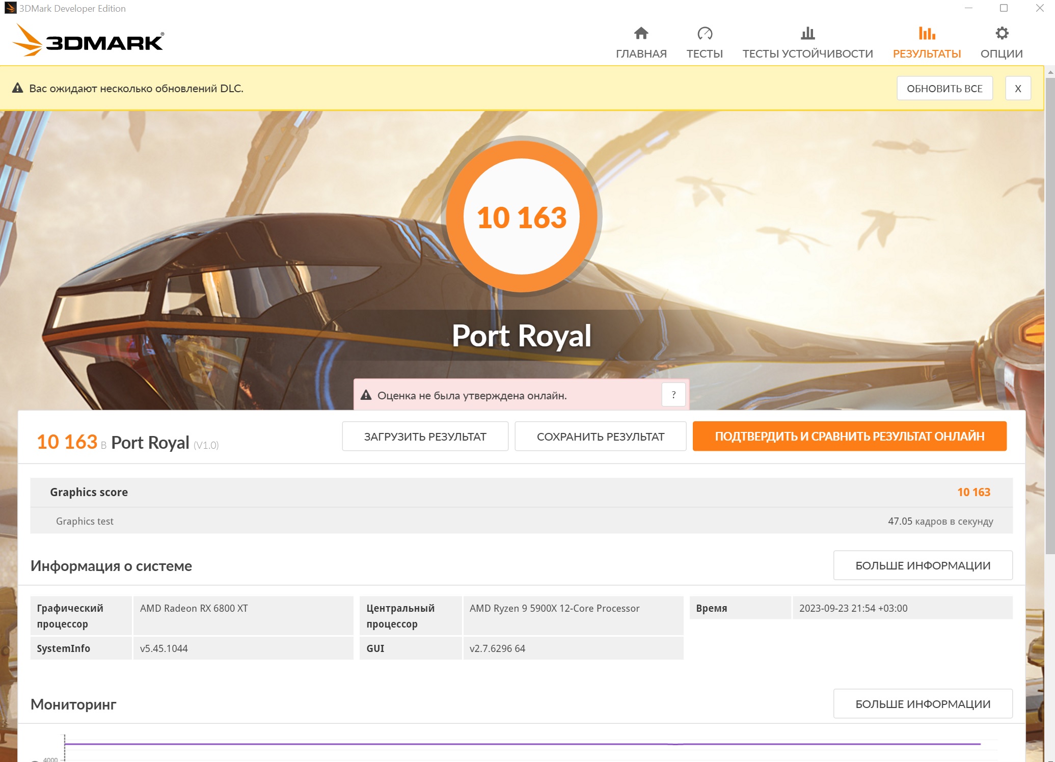Image resolution: width=1055 pixels, height=762 pixels.
Task: Open БОЛЬШЕ ИНФОРМАЦИИ for system info
Action: 923,565
